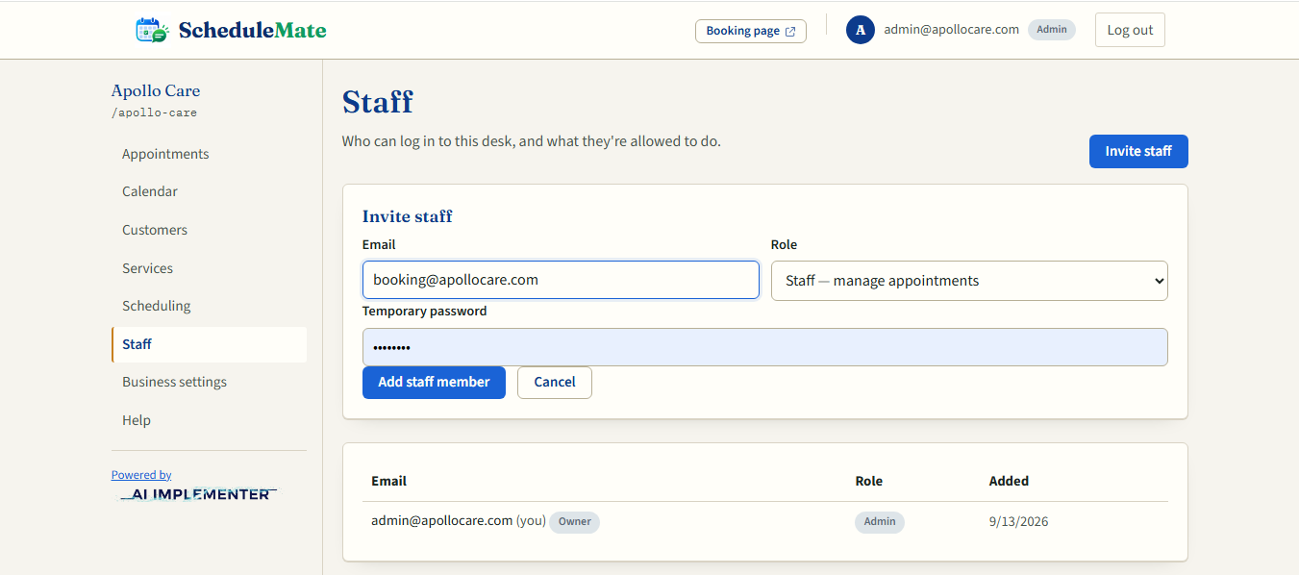The image size is (1299, 575).
Task: Click the Email column header in table
Action: click(389, 481)
